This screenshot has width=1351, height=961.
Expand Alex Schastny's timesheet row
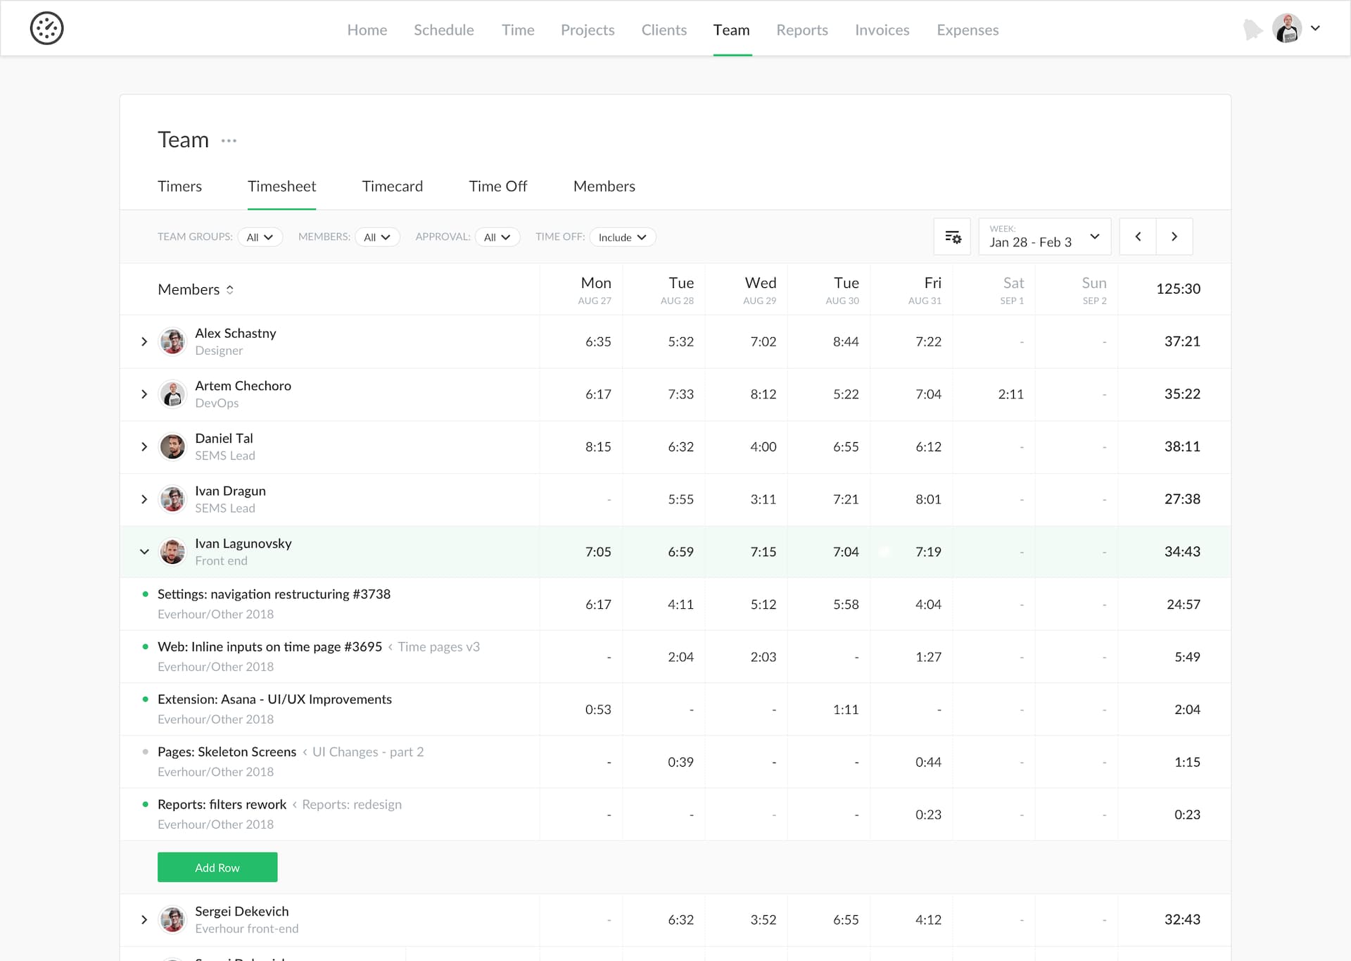[x=144, y=341]
